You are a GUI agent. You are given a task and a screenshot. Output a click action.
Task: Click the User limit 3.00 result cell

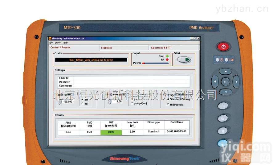click(x=132, y=132)
